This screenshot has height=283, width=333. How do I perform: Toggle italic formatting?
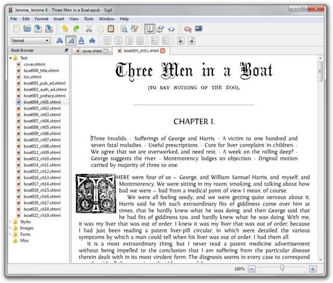70,40
